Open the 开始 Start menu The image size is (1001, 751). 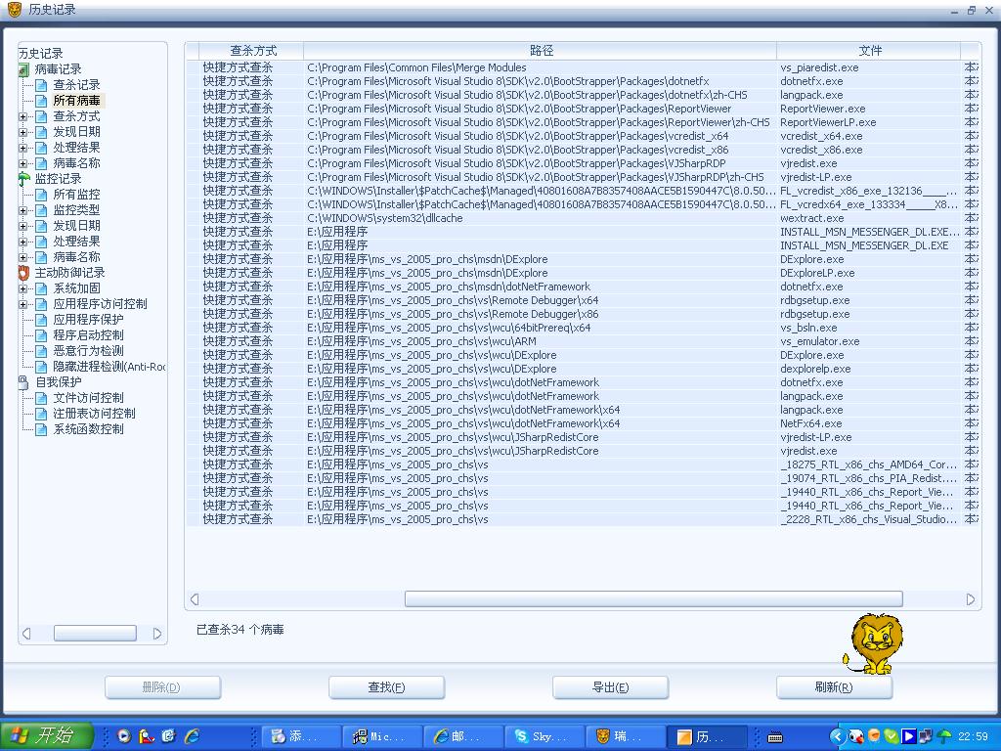click(46, 736)
